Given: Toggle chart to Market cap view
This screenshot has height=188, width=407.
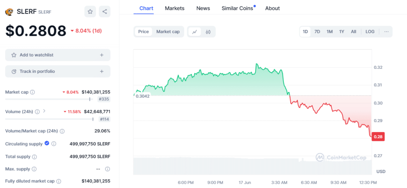Looking at the screenshot, I should [x=168, y=32].
